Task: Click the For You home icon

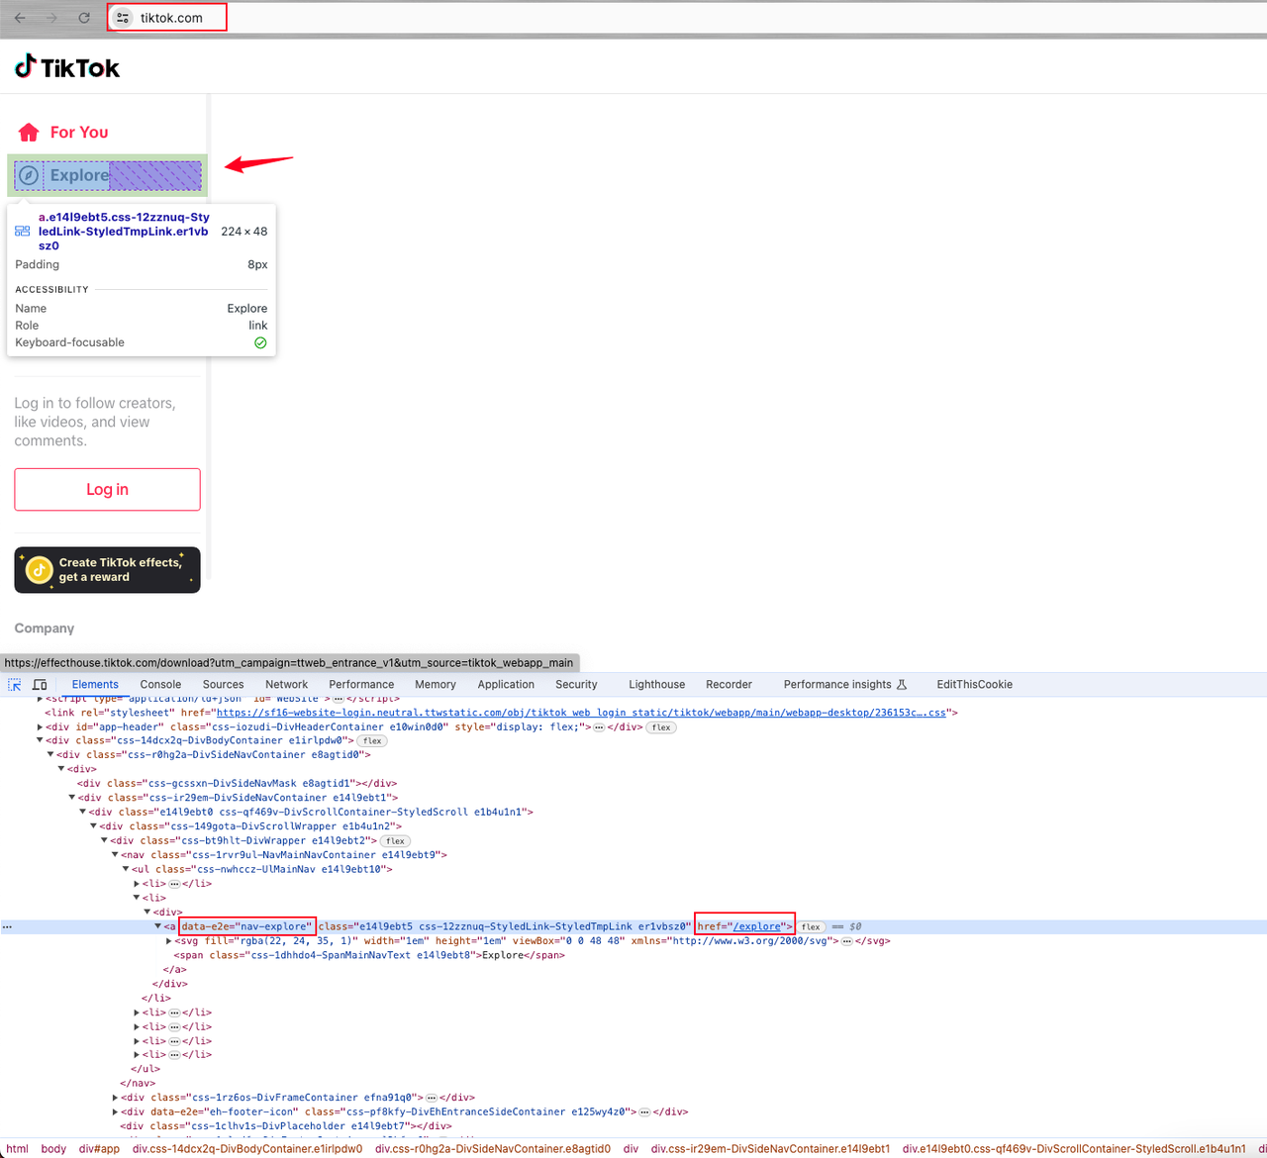Action: click(29, 133)
